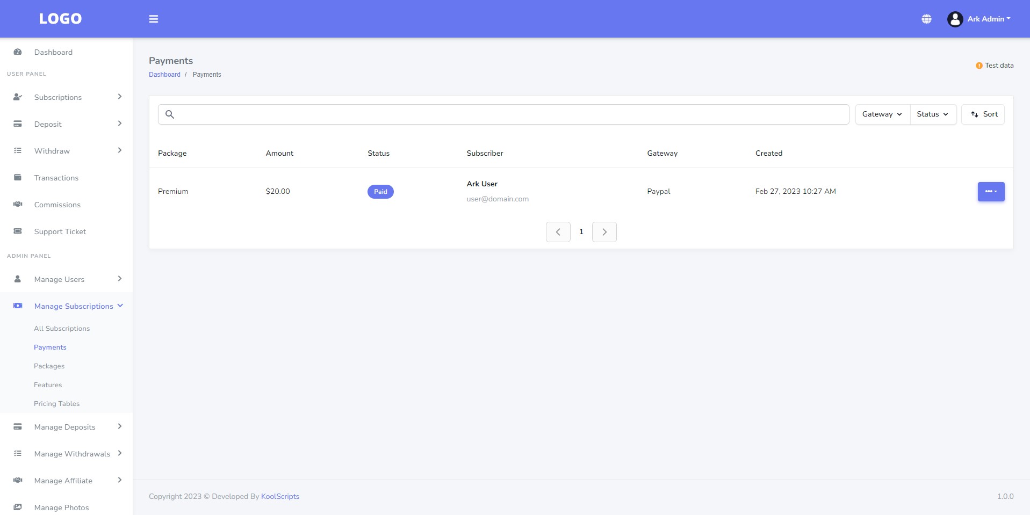Open the row actions ellipsis menu

(990, 191)
